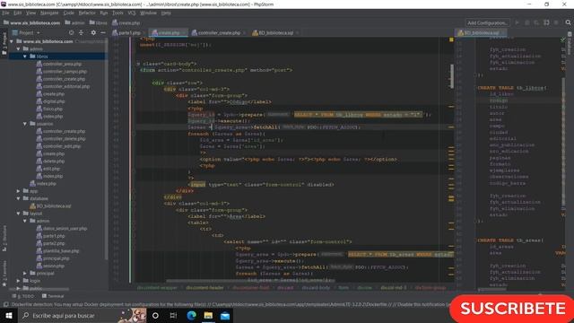Click the libros breadcrumb in navigation bar
The image size is (574, 323).
click(98, 22)
